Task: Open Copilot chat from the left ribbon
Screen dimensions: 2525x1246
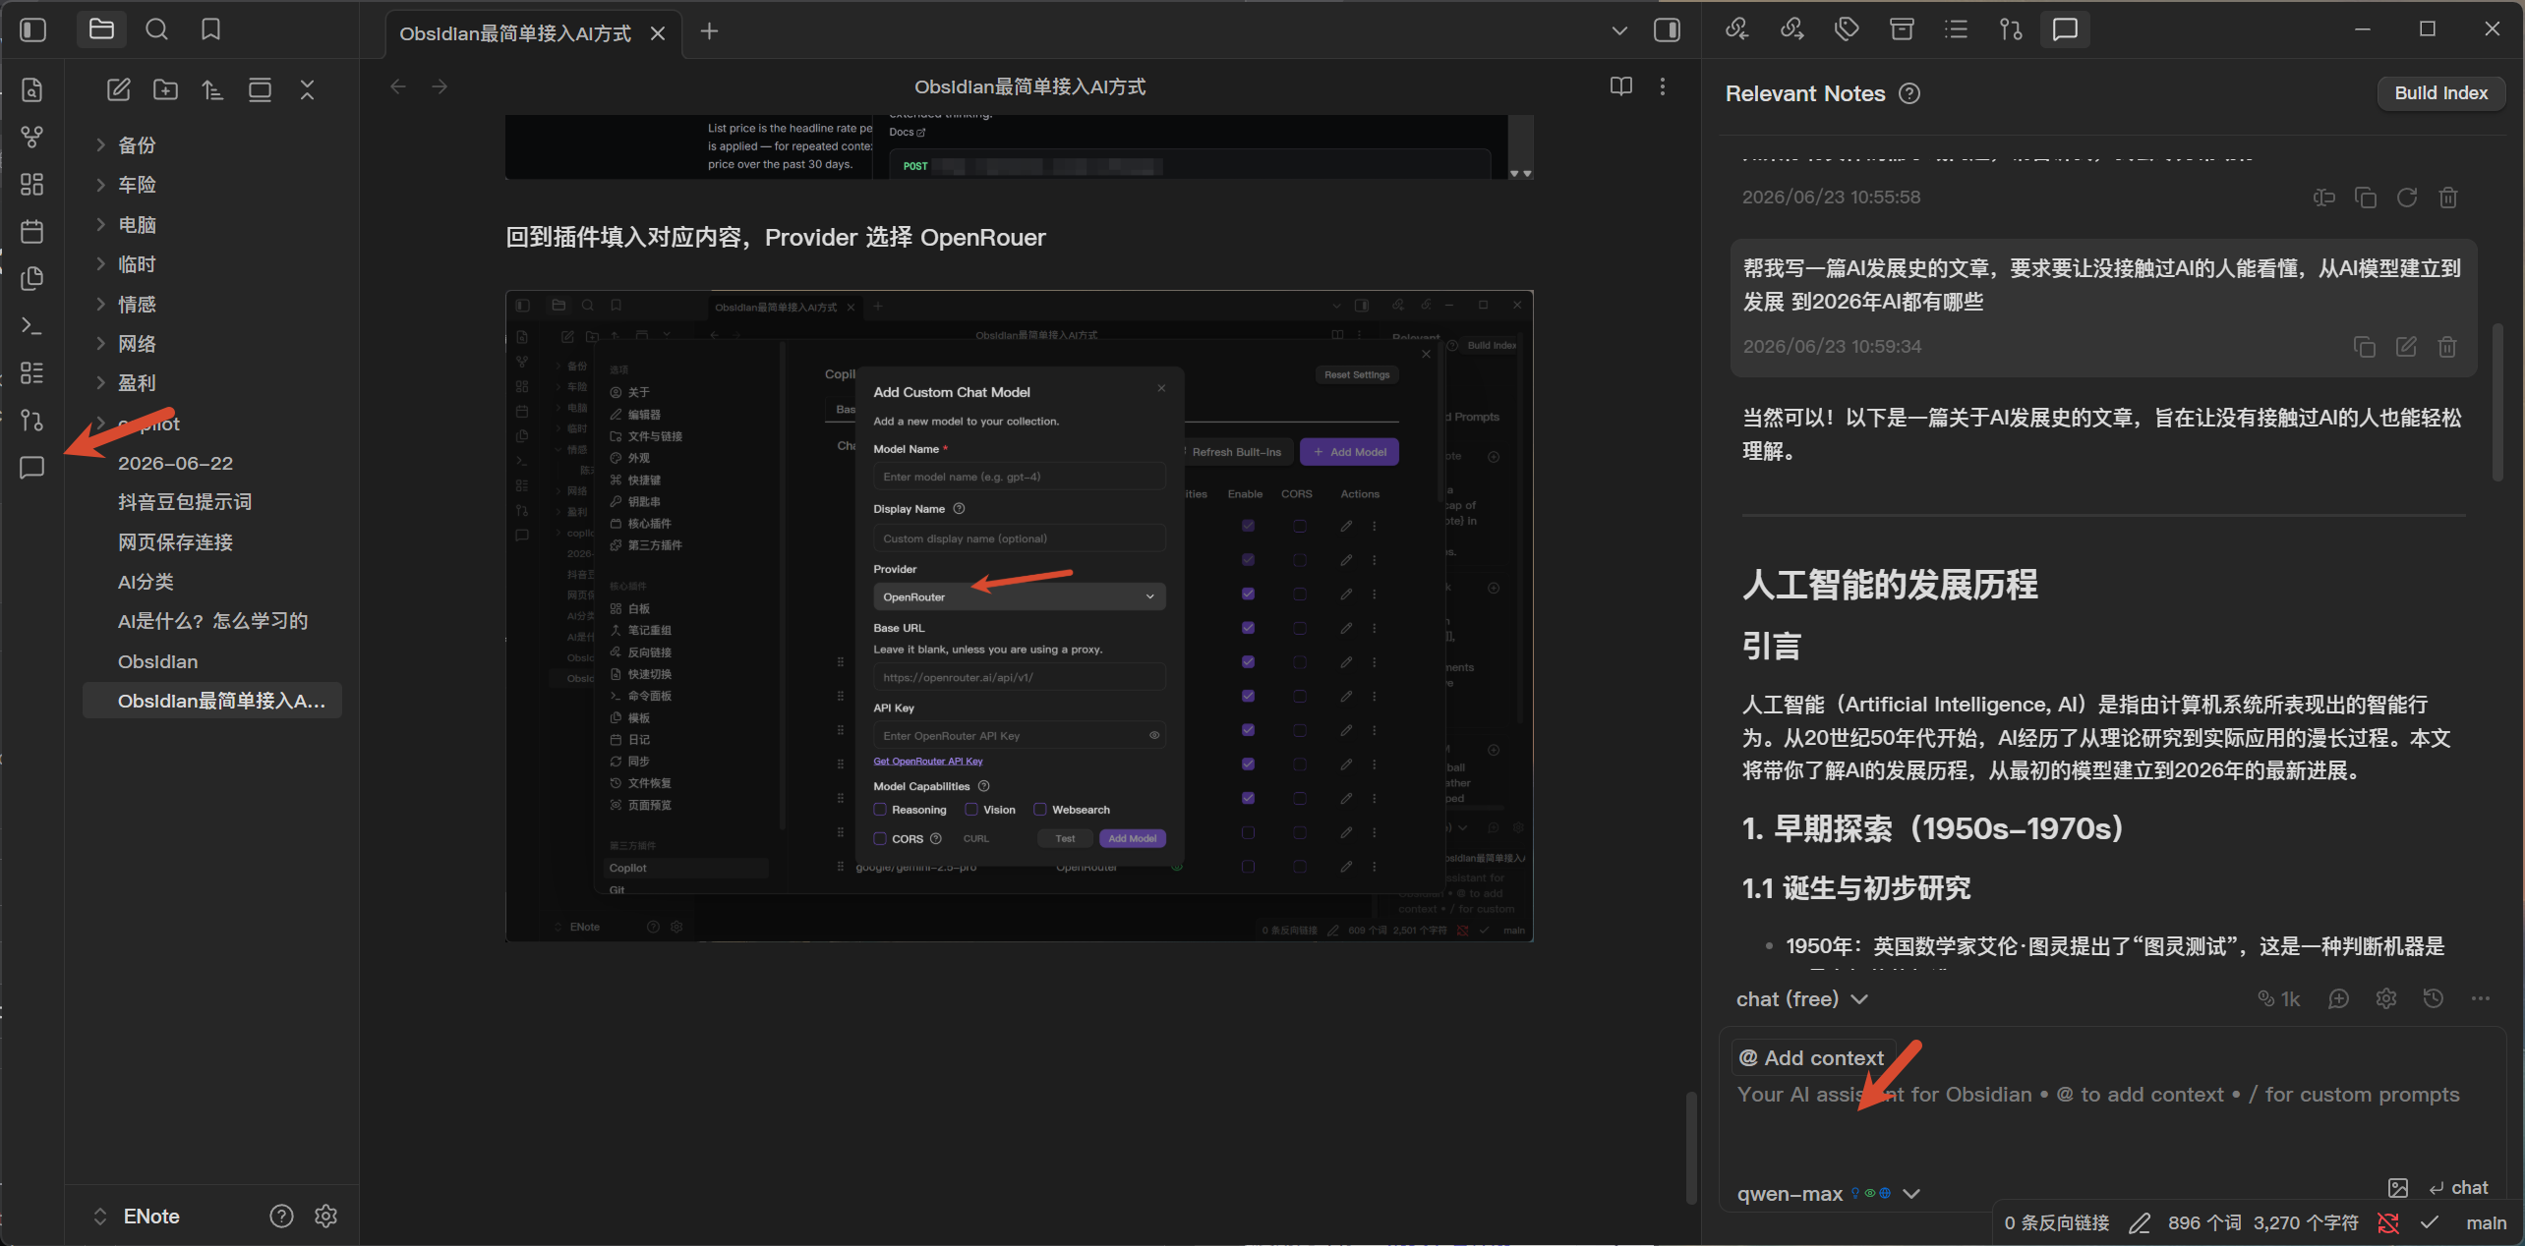Action: [x=32, y=468]
